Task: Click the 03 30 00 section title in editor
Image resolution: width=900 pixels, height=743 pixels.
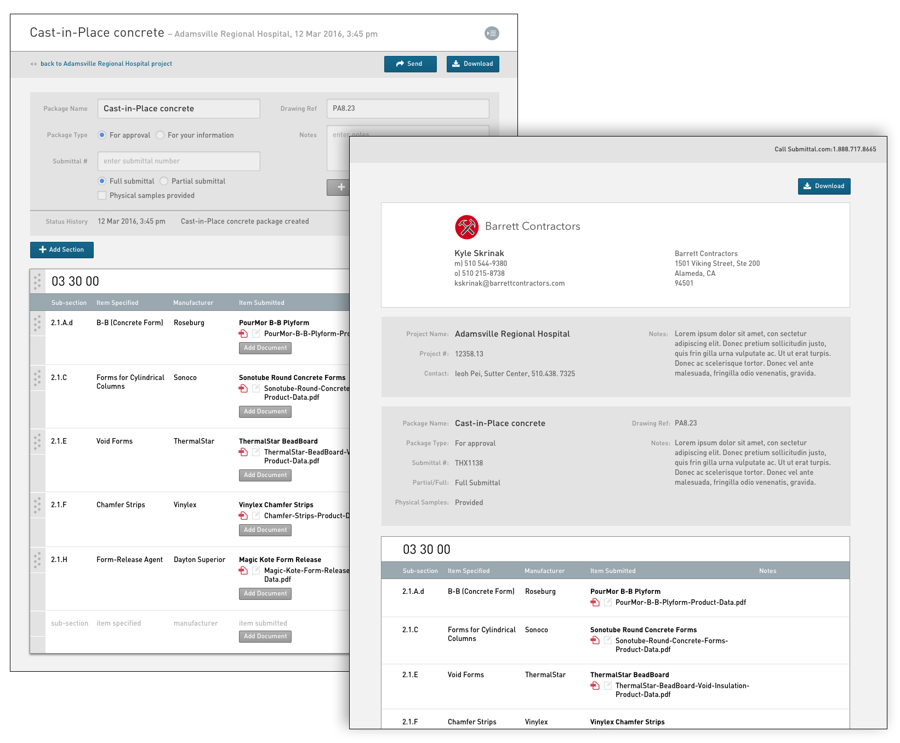Action: point(75,281)
